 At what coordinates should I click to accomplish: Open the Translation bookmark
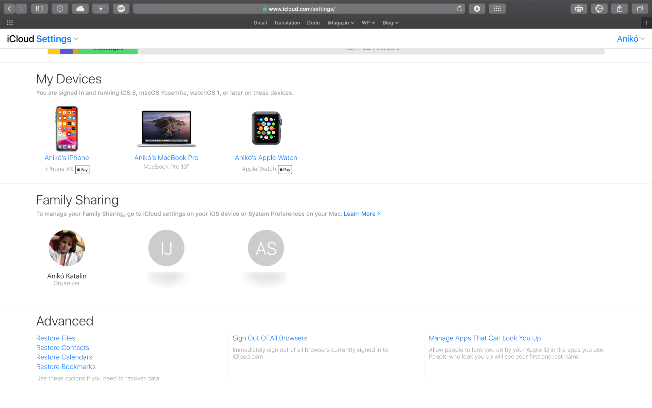click(x=287, y=23)
